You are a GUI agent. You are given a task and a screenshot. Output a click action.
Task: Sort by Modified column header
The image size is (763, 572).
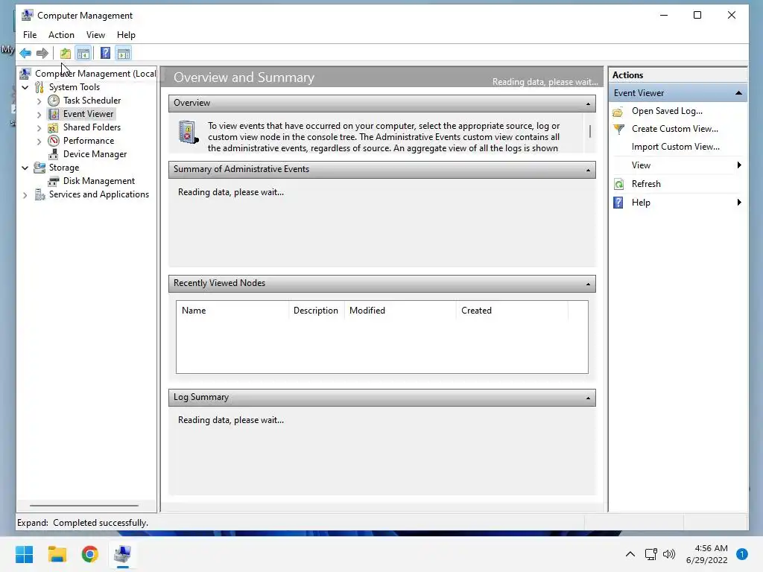coord(400,311)
